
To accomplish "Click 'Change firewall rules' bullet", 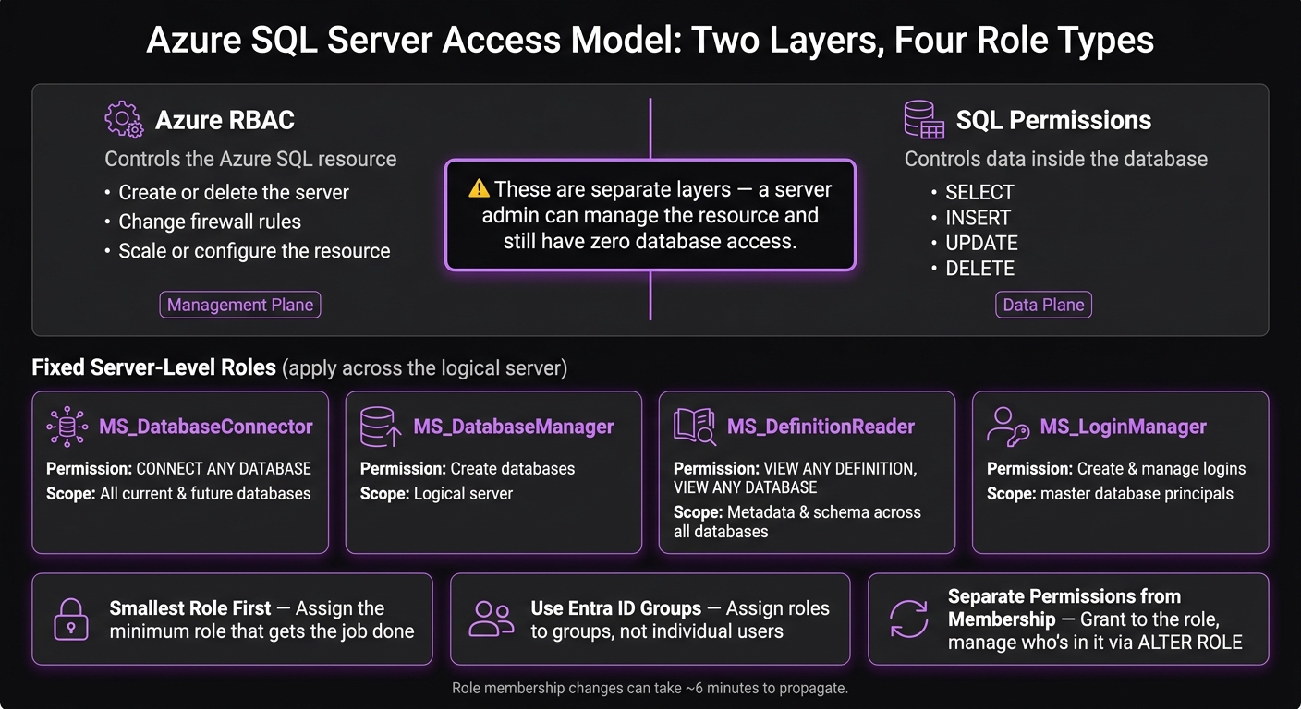I will click(x=210, y=222).
